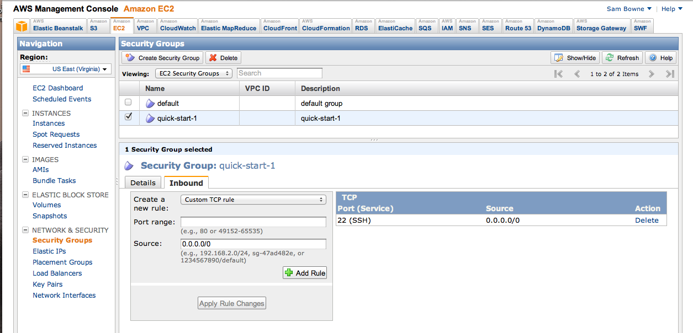Delete the 22 (SSH) rule
Viewport: 693px width, 333px height.
tap(647, 220)
